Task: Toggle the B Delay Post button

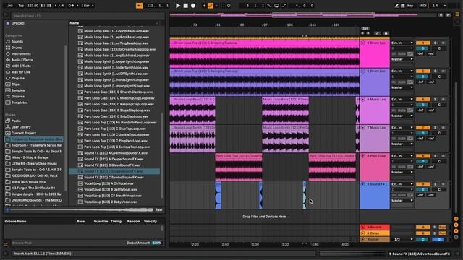Action: [442, 233]
